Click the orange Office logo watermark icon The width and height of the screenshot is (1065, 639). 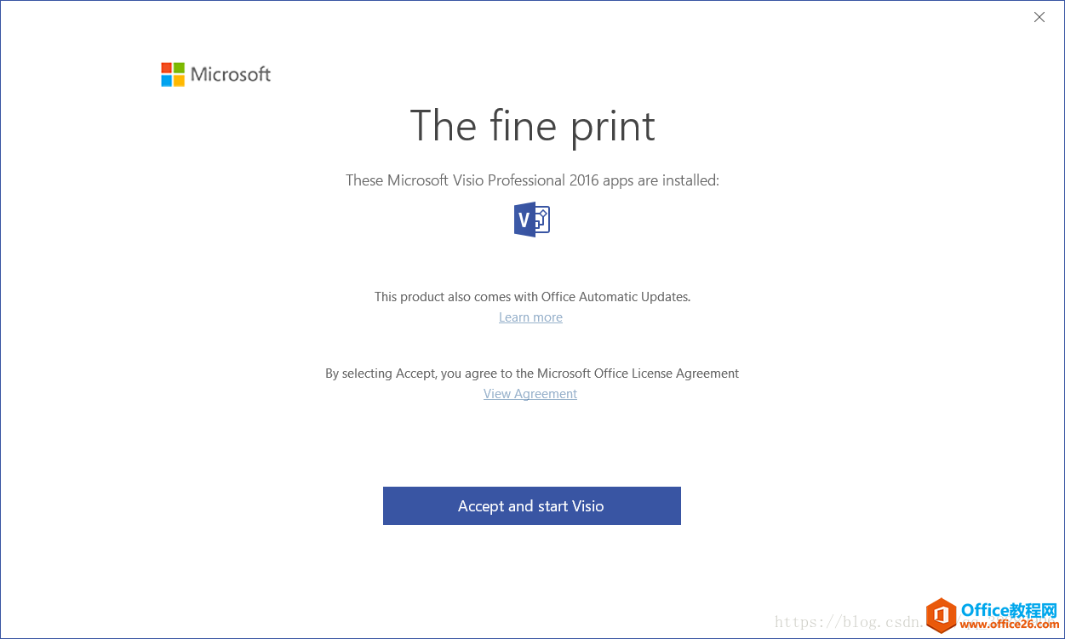[941, 616]
